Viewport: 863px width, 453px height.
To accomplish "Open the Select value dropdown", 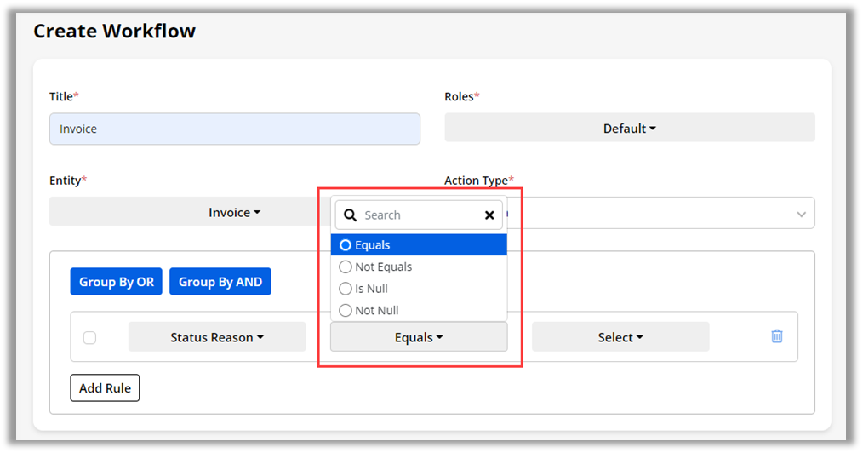I will pos(620,337).
